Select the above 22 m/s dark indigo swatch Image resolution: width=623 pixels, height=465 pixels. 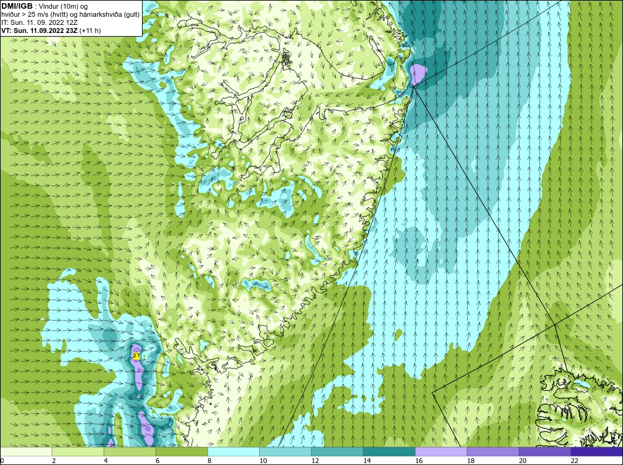click(597, 451)
